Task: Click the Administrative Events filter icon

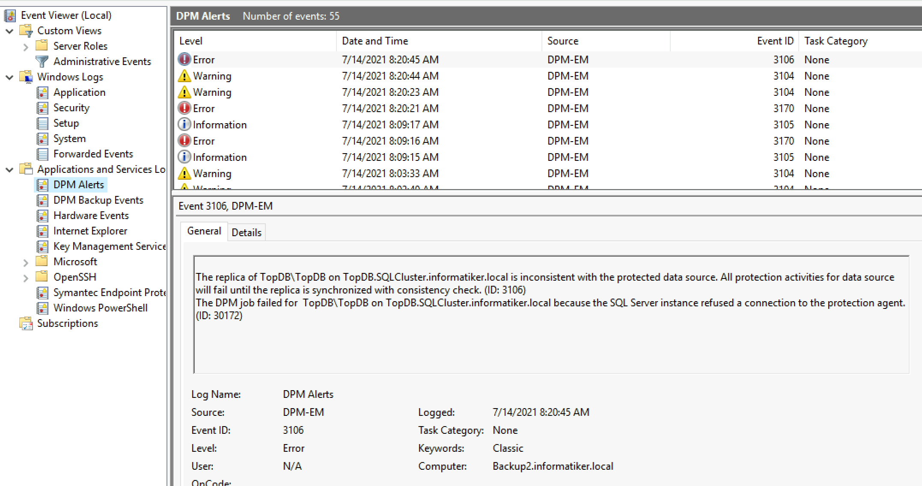Action: tap(42, 62)
